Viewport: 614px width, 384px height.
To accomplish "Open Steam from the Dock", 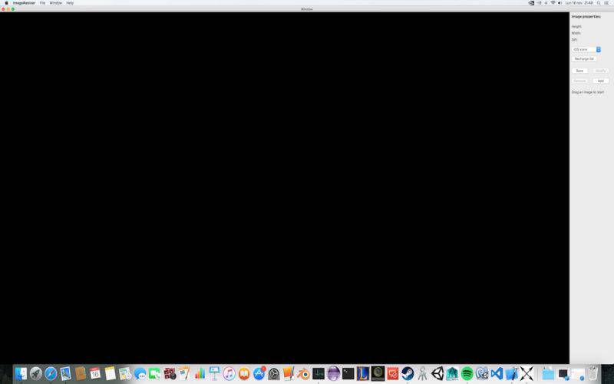I will (408, 373).
